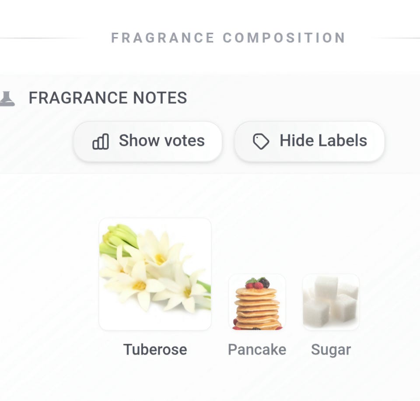Select the Fragrance Notes heading

(x=108, y=98)
